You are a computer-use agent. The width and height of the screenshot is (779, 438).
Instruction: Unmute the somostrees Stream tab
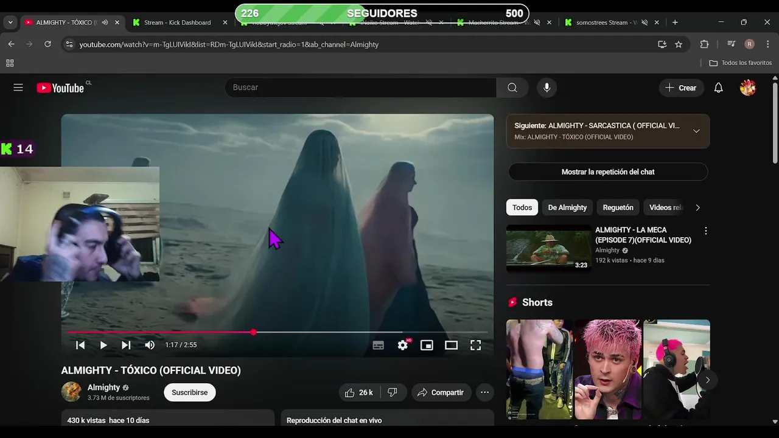tap(645, 23)
